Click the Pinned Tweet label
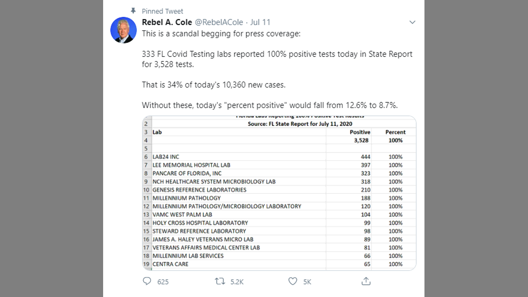The image size is (528, 297). click(x=163, y=11)
